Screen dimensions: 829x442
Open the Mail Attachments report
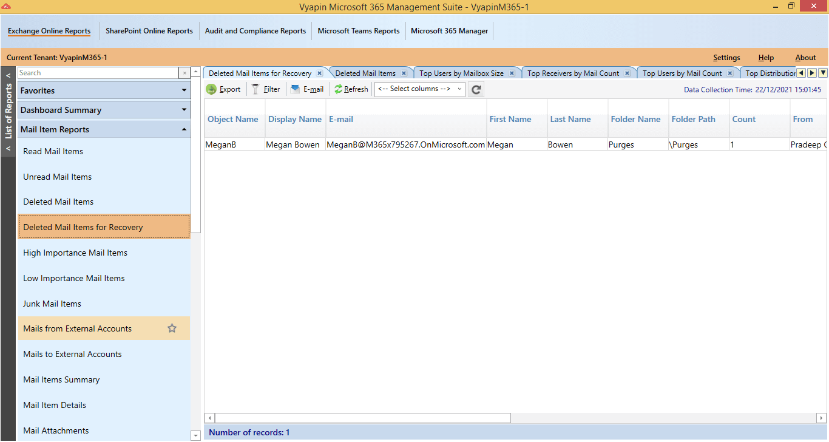104,430
